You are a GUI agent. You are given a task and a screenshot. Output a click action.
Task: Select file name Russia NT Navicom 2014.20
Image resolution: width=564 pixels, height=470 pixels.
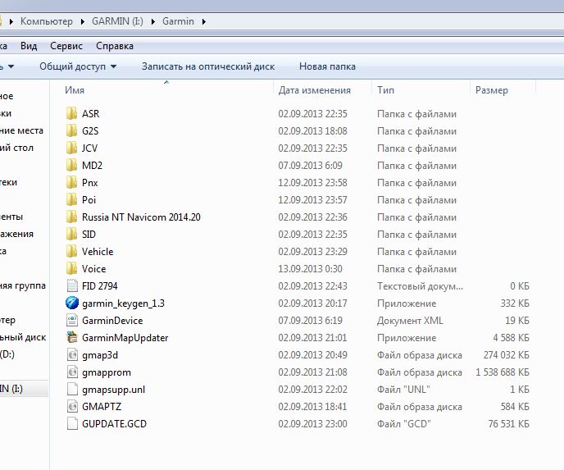point(141,217)
